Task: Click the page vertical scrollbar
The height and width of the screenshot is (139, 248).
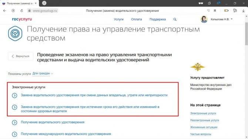Action: 247,77
